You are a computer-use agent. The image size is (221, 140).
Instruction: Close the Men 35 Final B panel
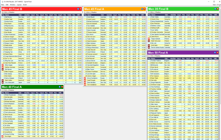[x=218, y=9]
